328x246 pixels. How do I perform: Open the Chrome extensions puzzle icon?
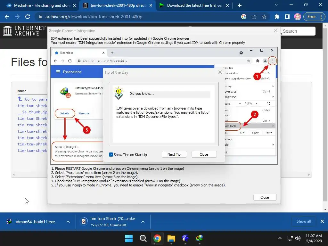tap(277, 17)
